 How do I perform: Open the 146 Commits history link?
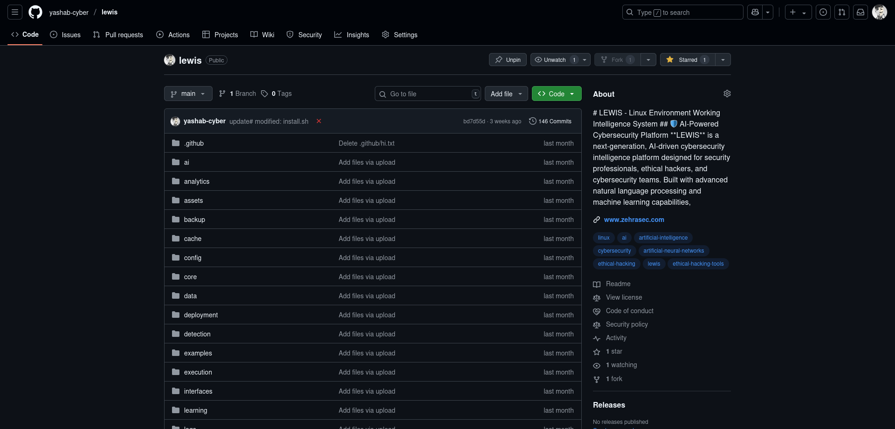[550, 121]
